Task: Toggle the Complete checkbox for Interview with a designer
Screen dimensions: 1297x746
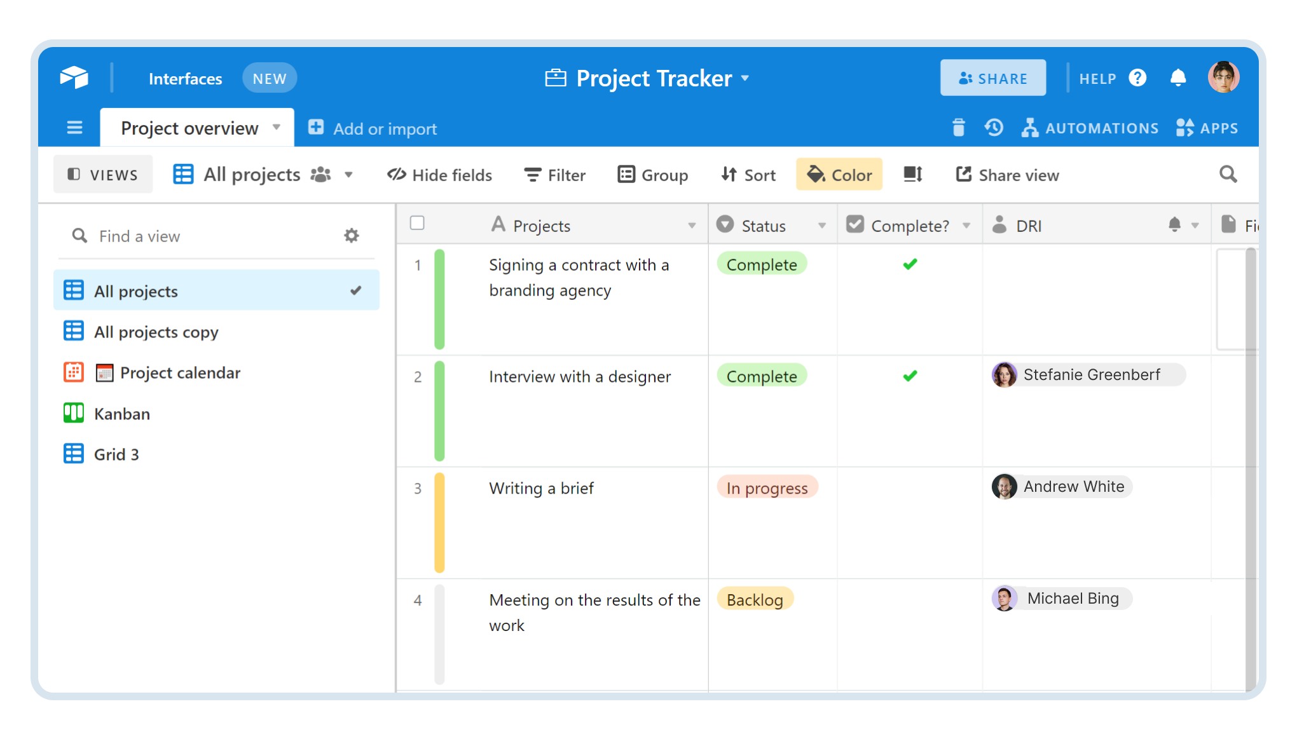Action: click(909, 376)
